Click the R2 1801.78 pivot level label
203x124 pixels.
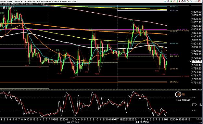174,44
